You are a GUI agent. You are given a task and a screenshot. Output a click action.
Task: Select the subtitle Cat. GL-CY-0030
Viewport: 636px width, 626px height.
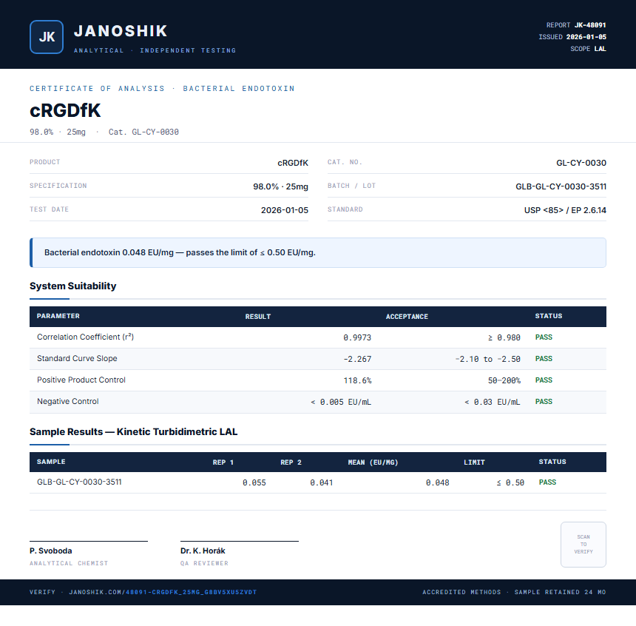[x=143, y=132]
